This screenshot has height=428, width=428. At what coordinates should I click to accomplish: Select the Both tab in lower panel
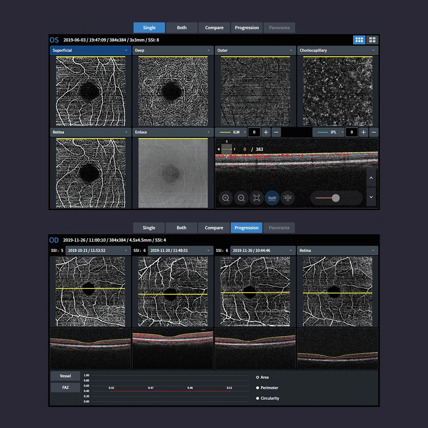coord(181,228)
